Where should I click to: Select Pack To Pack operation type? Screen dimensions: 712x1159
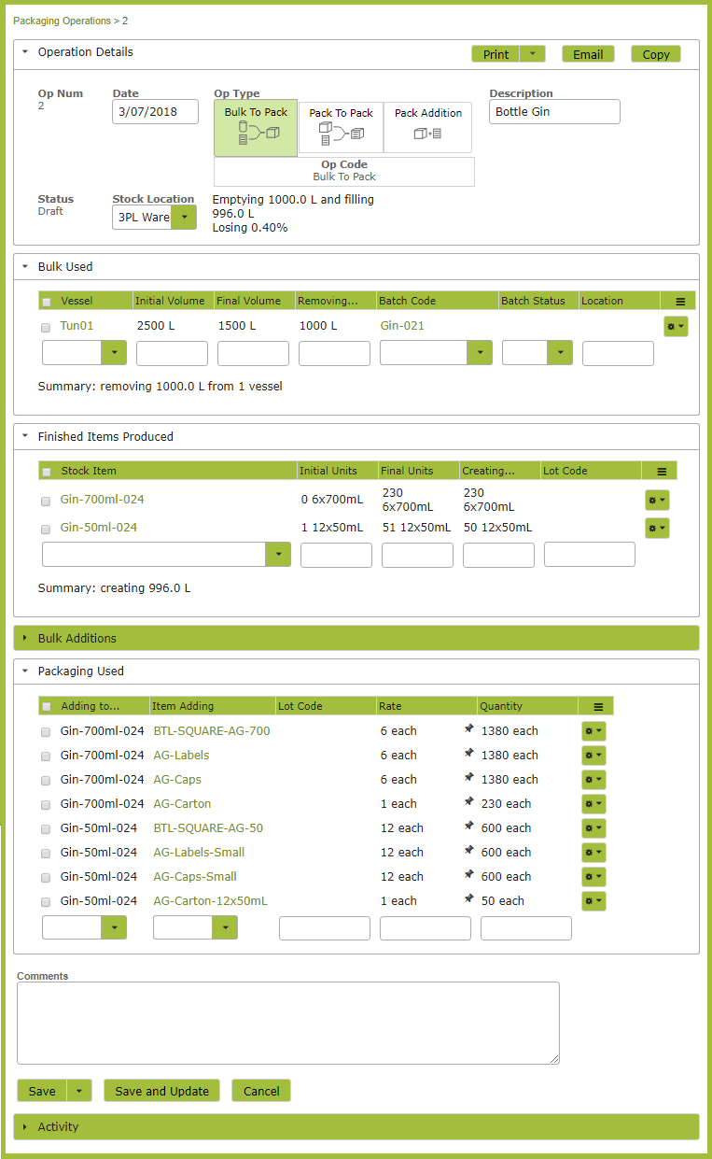[x=341, y=128]
